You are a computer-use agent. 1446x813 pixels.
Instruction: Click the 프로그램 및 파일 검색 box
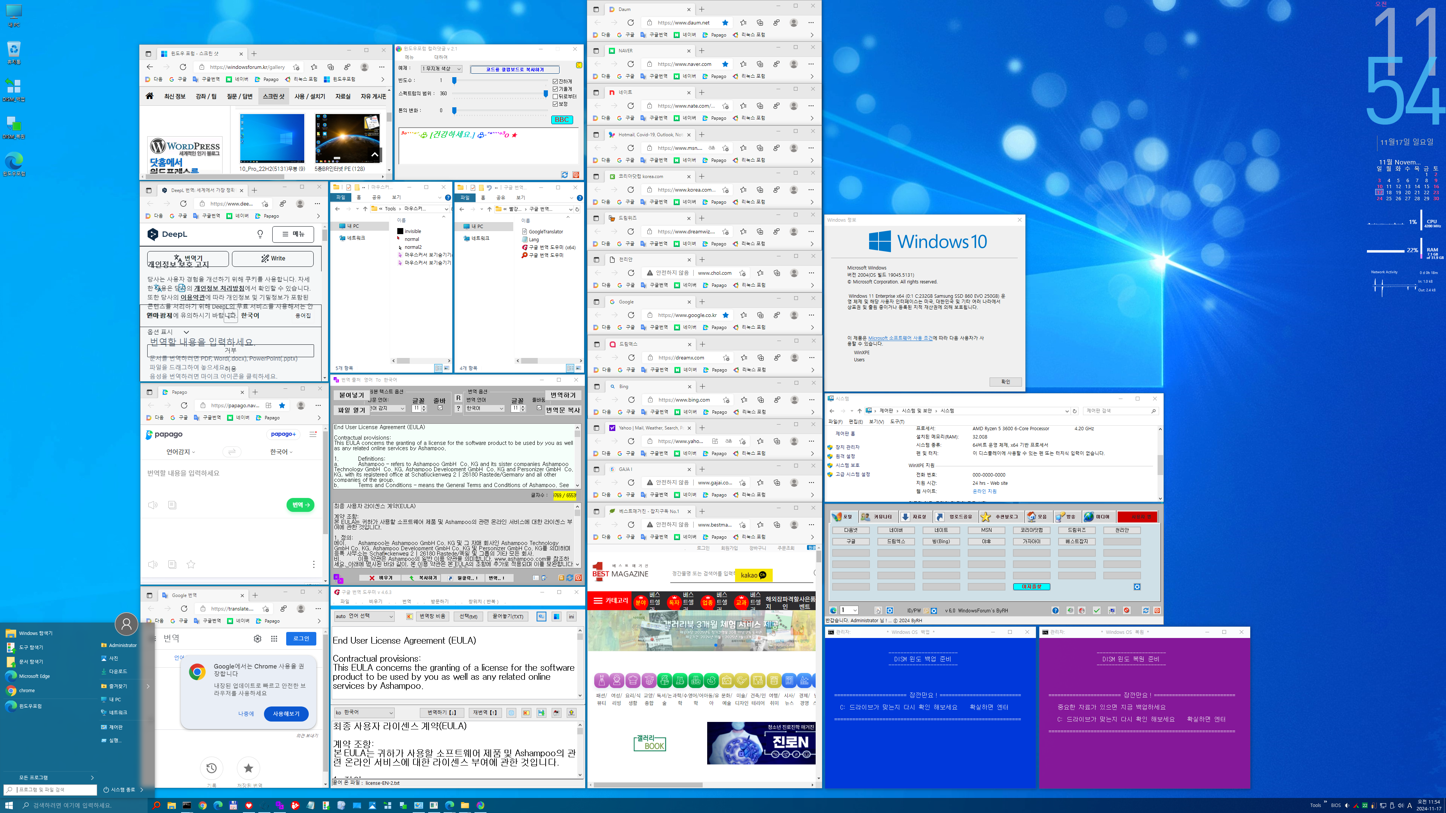click(x=50, y=789)
